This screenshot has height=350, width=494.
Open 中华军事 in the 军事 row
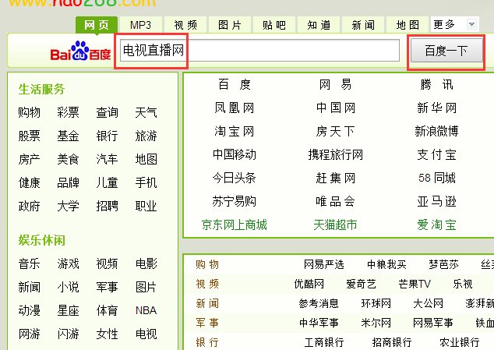pos(319,323)
